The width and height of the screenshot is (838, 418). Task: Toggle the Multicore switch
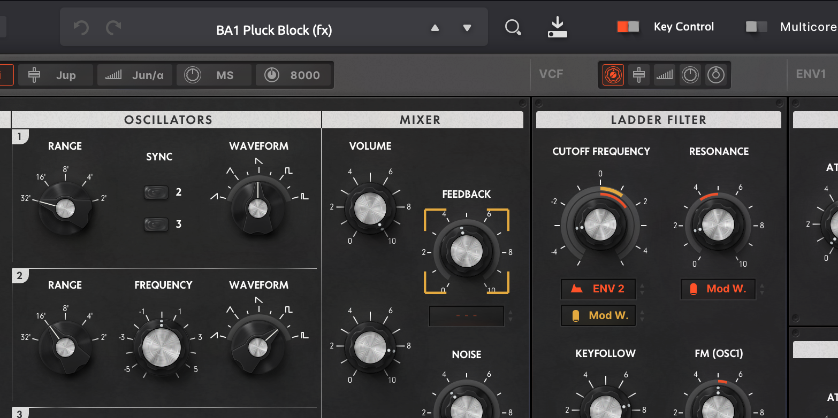(x=756, y=27)
